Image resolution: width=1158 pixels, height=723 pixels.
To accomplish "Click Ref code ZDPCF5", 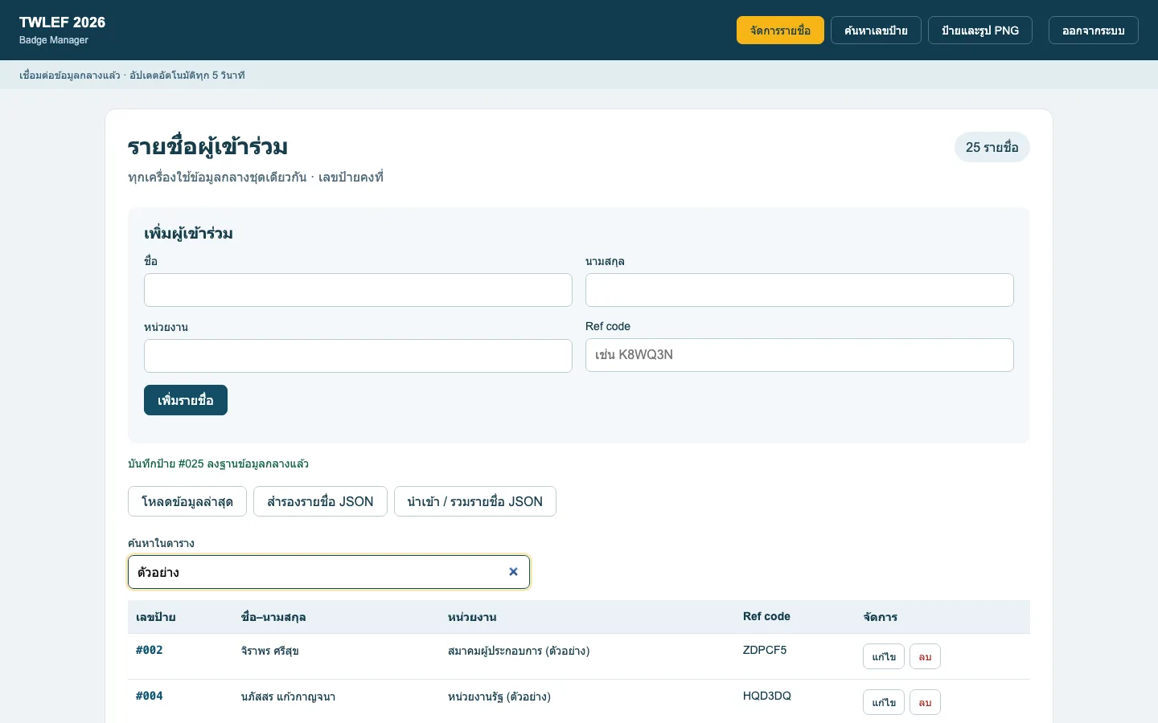I will pyautogui.click(x=765, y=650).
